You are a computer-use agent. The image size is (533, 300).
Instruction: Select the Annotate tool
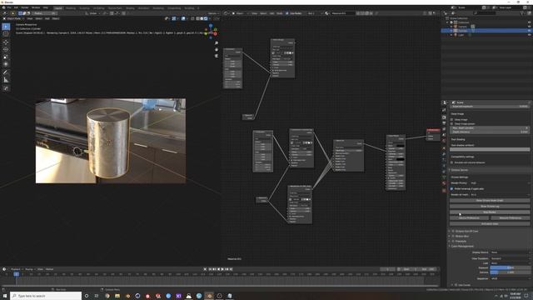(x=6, y=72)
